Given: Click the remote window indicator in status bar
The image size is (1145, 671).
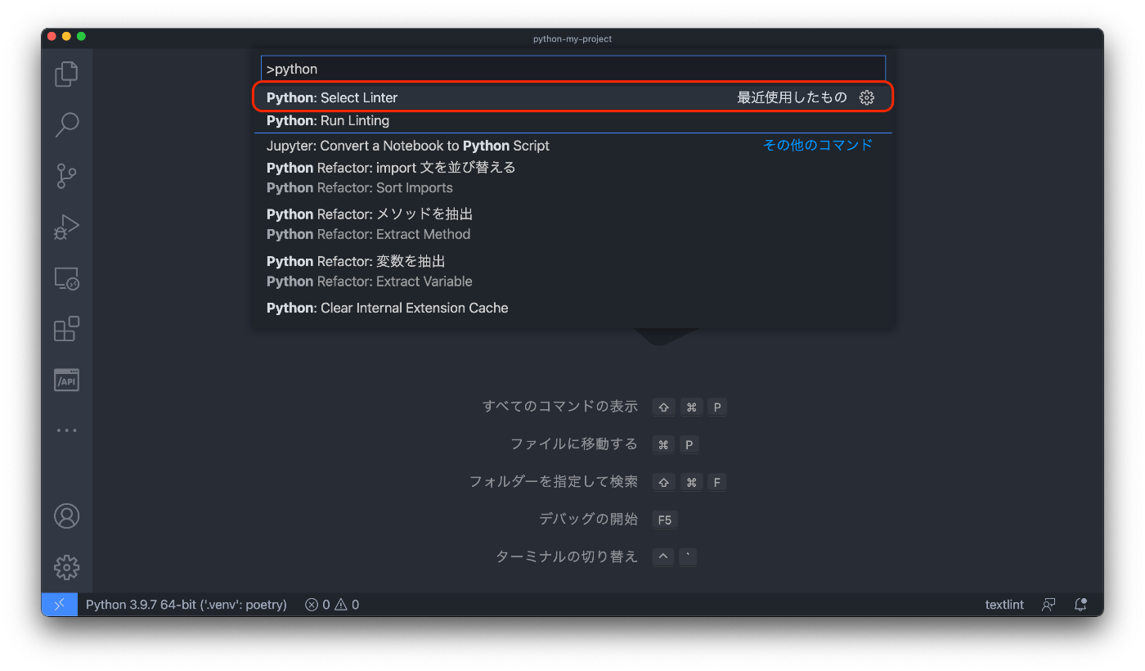Looking at the screenshot, I should coord(59,605).
